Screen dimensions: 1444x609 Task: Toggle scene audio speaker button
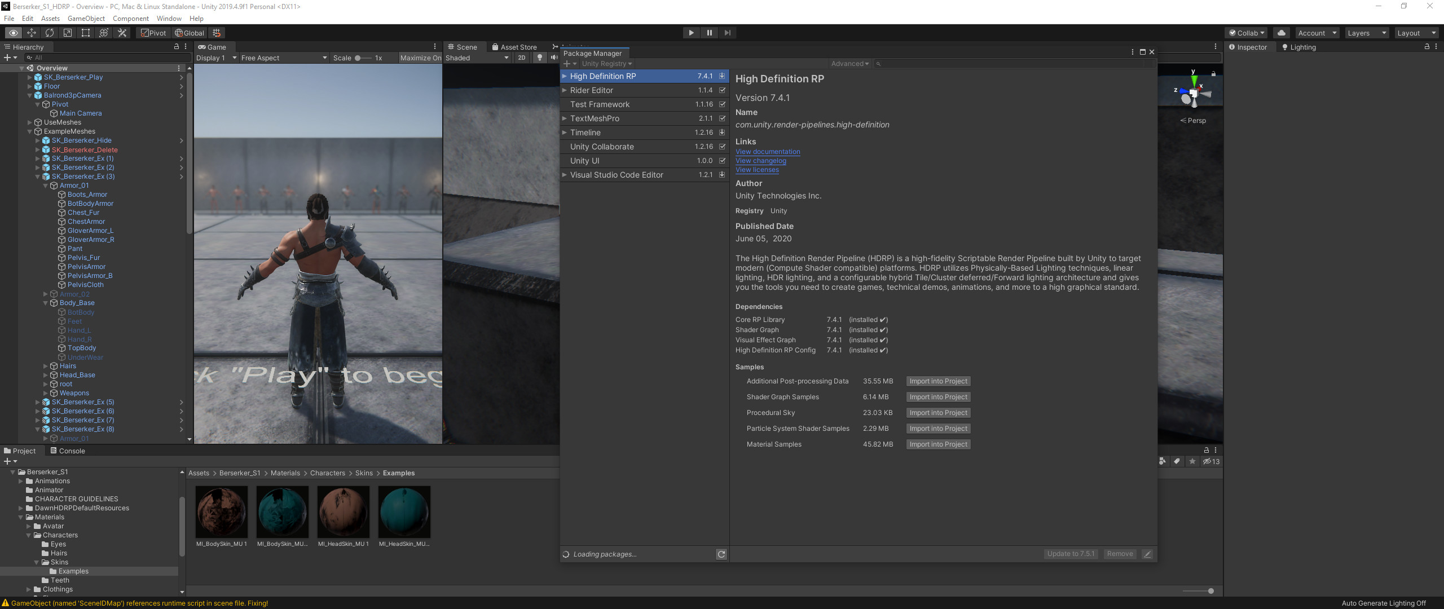(x=554, y=58)
